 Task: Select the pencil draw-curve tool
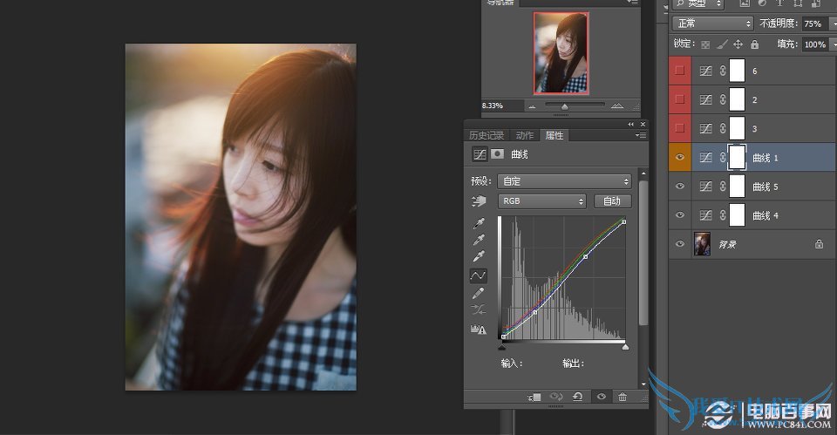point(479,294)
